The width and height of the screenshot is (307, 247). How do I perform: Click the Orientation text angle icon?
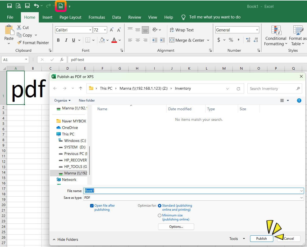(x=155, y=30)
